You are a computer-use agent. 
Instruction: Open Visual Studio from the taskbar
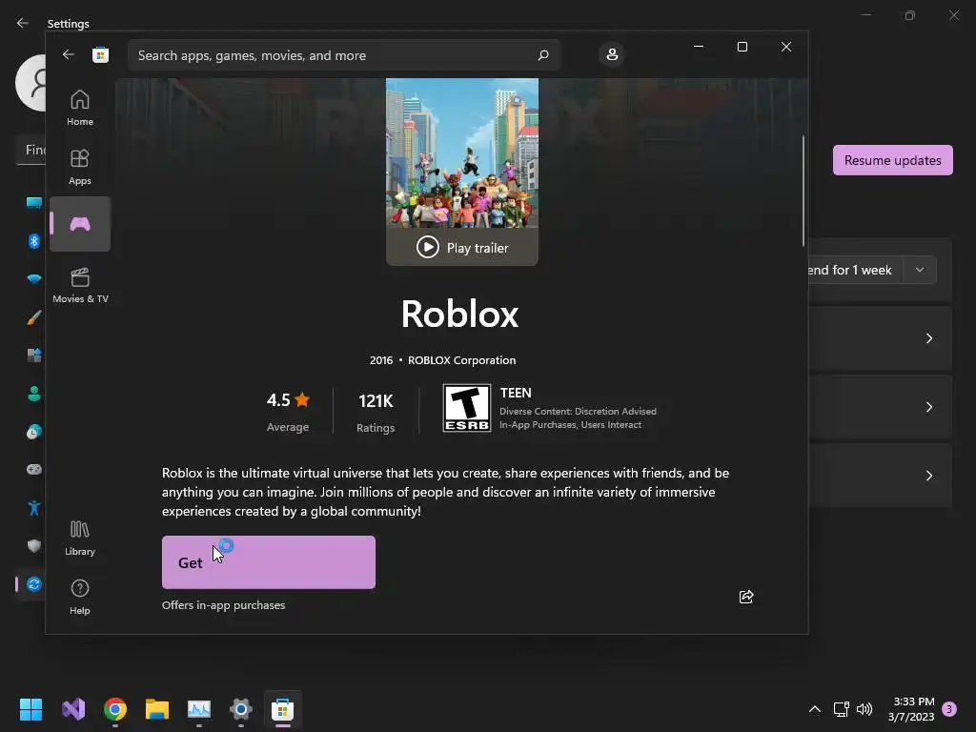click(73, 709)
